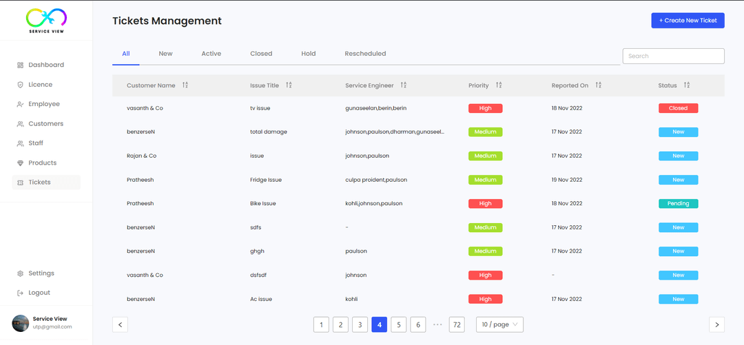744x345 pixels.
Task: Click the green Pending status badge
Action: coord(678,204)
